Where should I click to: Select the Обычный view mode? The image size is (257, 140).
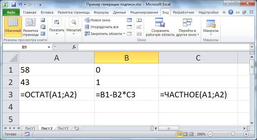click(x=13, y=27)
